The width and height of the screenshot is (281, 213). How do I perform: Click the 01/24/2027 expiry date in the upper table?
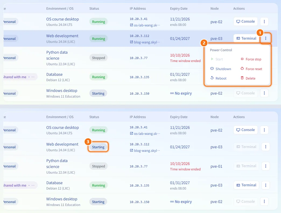180,39
